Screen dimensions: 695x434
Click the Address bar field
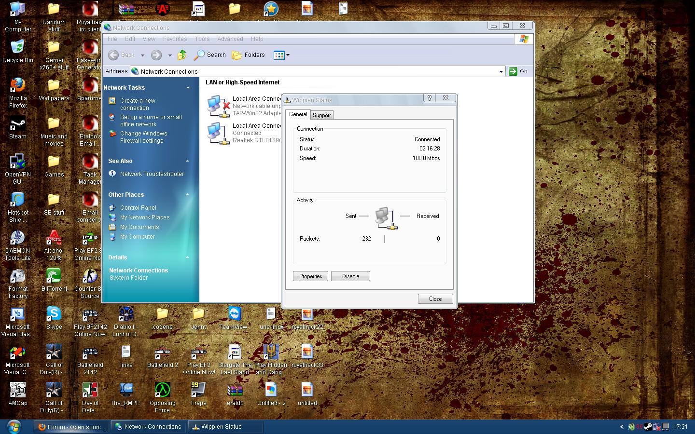(x=314, y=71)
